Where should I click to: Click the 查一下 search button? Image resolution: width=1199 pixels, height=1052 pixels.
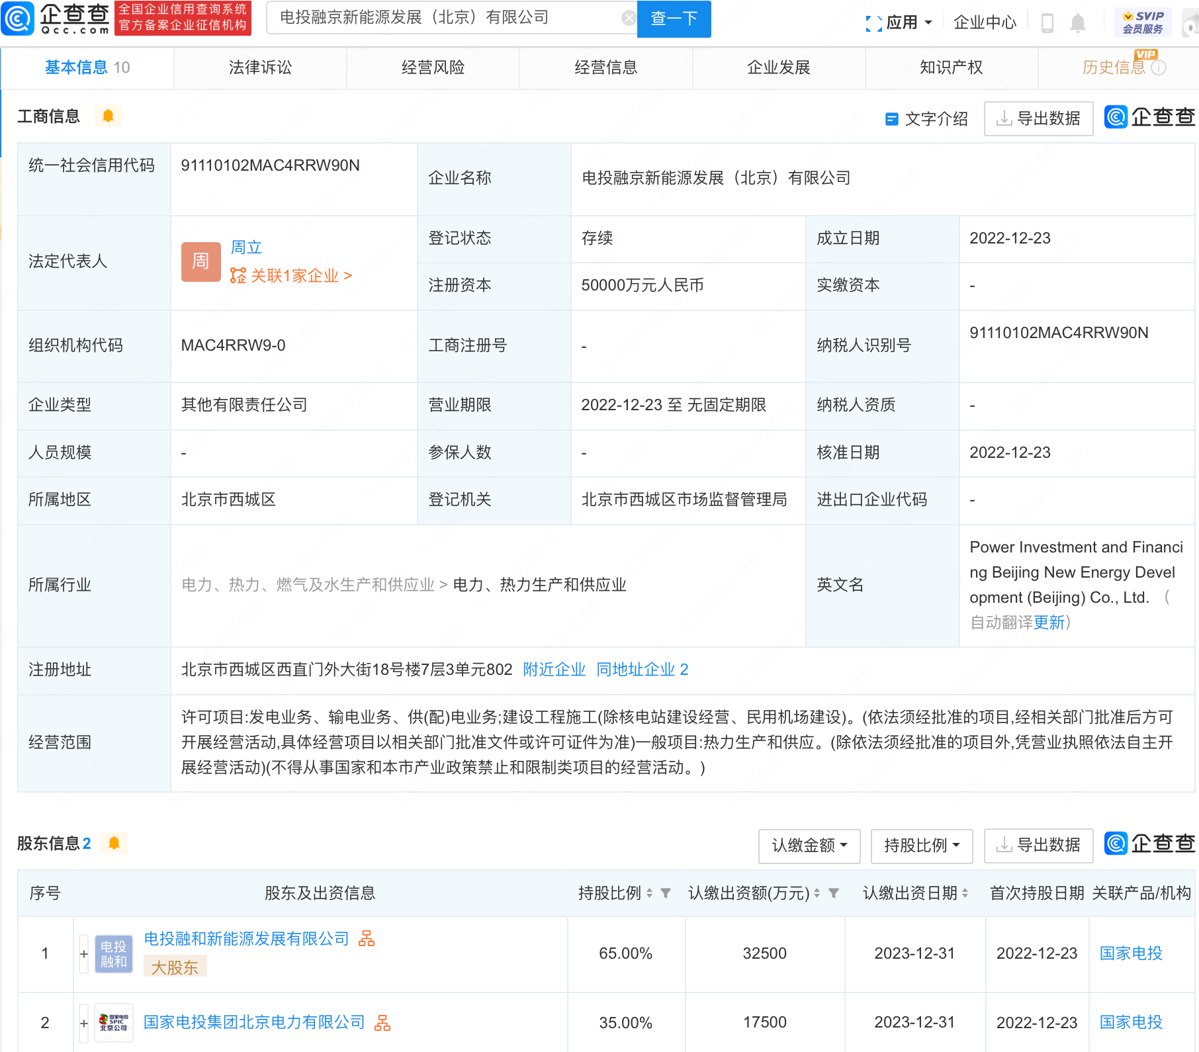pyautogui.click(x=674, y=19)
